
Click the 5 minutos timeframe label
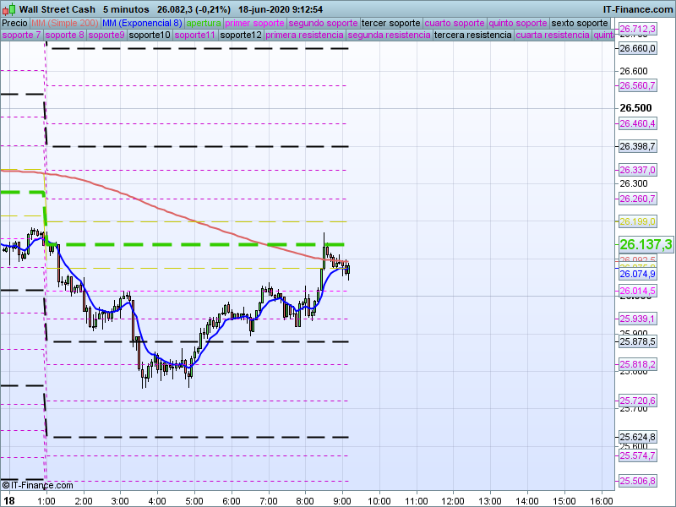click(126, 8)
